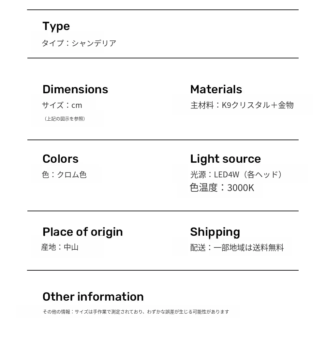This screenshot has width=326, height=358.
Task: Click the divider line directly below タイプ：シャンデリア
Action: (163, 58)
